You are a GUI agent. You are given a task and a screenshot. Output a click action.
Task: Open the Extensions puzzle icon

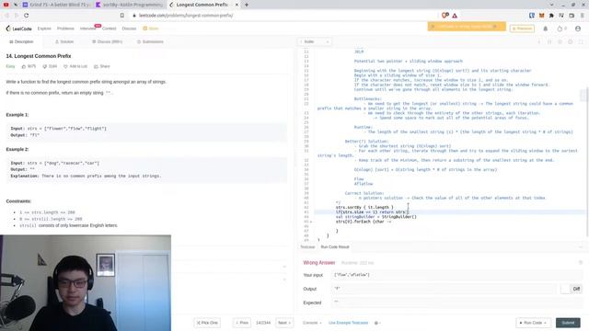[x=551, y=16]
